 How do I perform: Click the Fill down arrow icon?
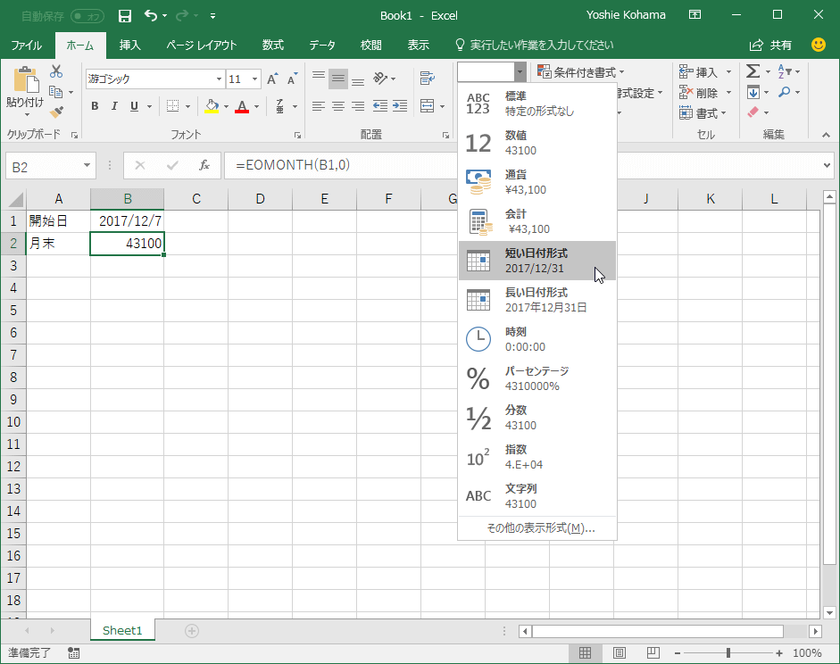[x=753, y=92]
